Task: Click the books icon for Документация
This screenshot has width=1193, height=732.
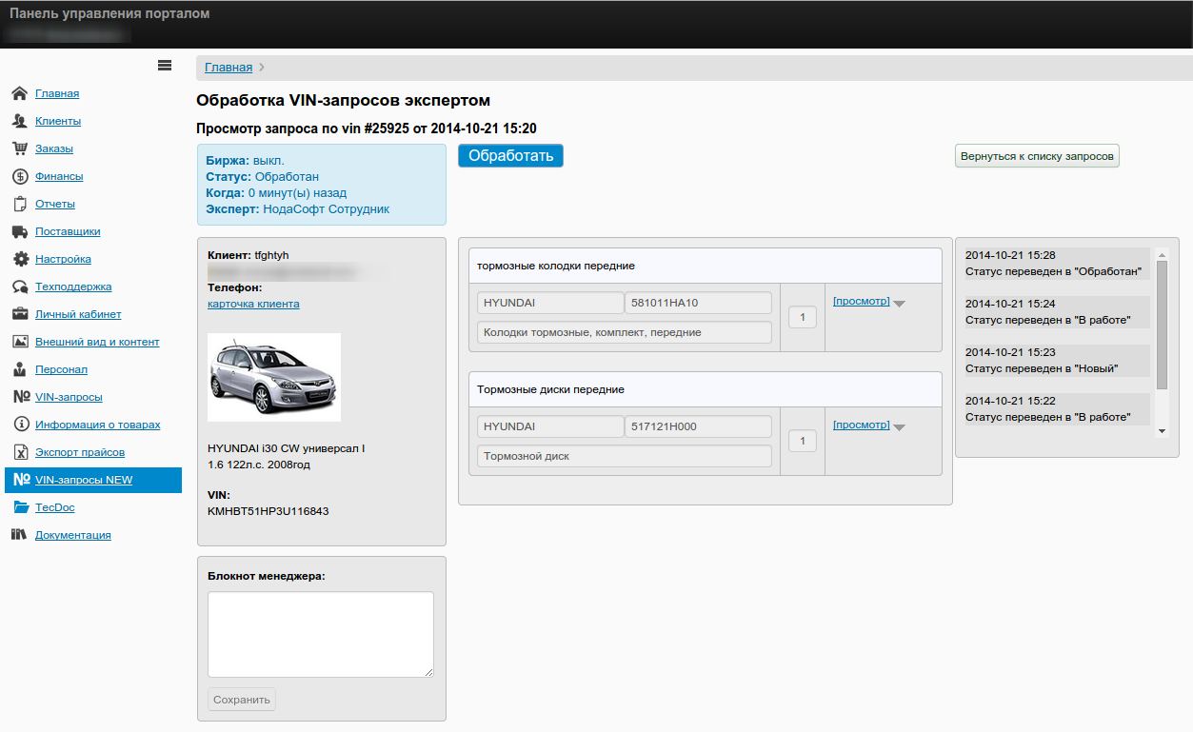Action: coord(19,535)
